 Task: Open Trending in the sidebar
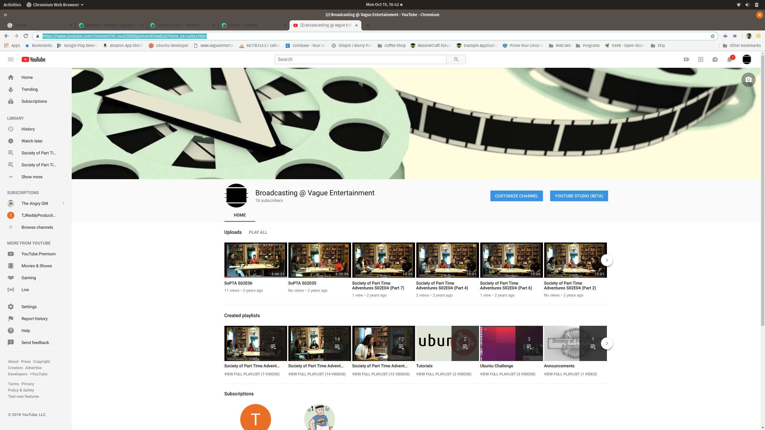coord(36,89)
